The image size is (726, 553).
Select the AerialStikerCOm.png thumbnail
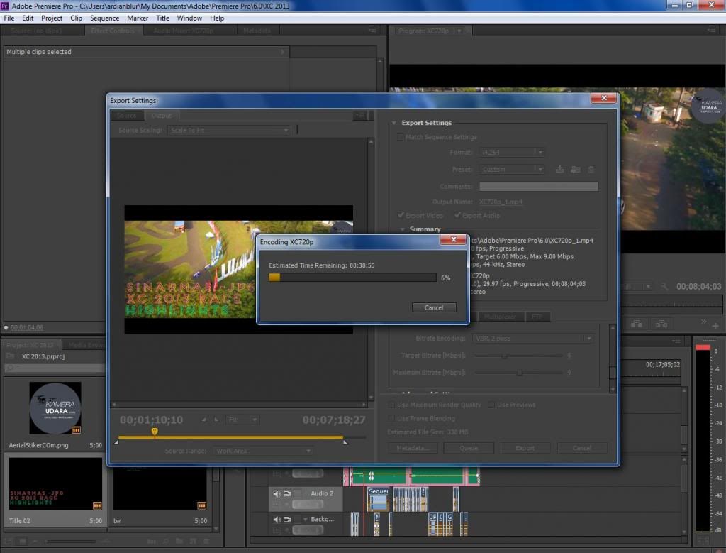(x=55, y=408)
